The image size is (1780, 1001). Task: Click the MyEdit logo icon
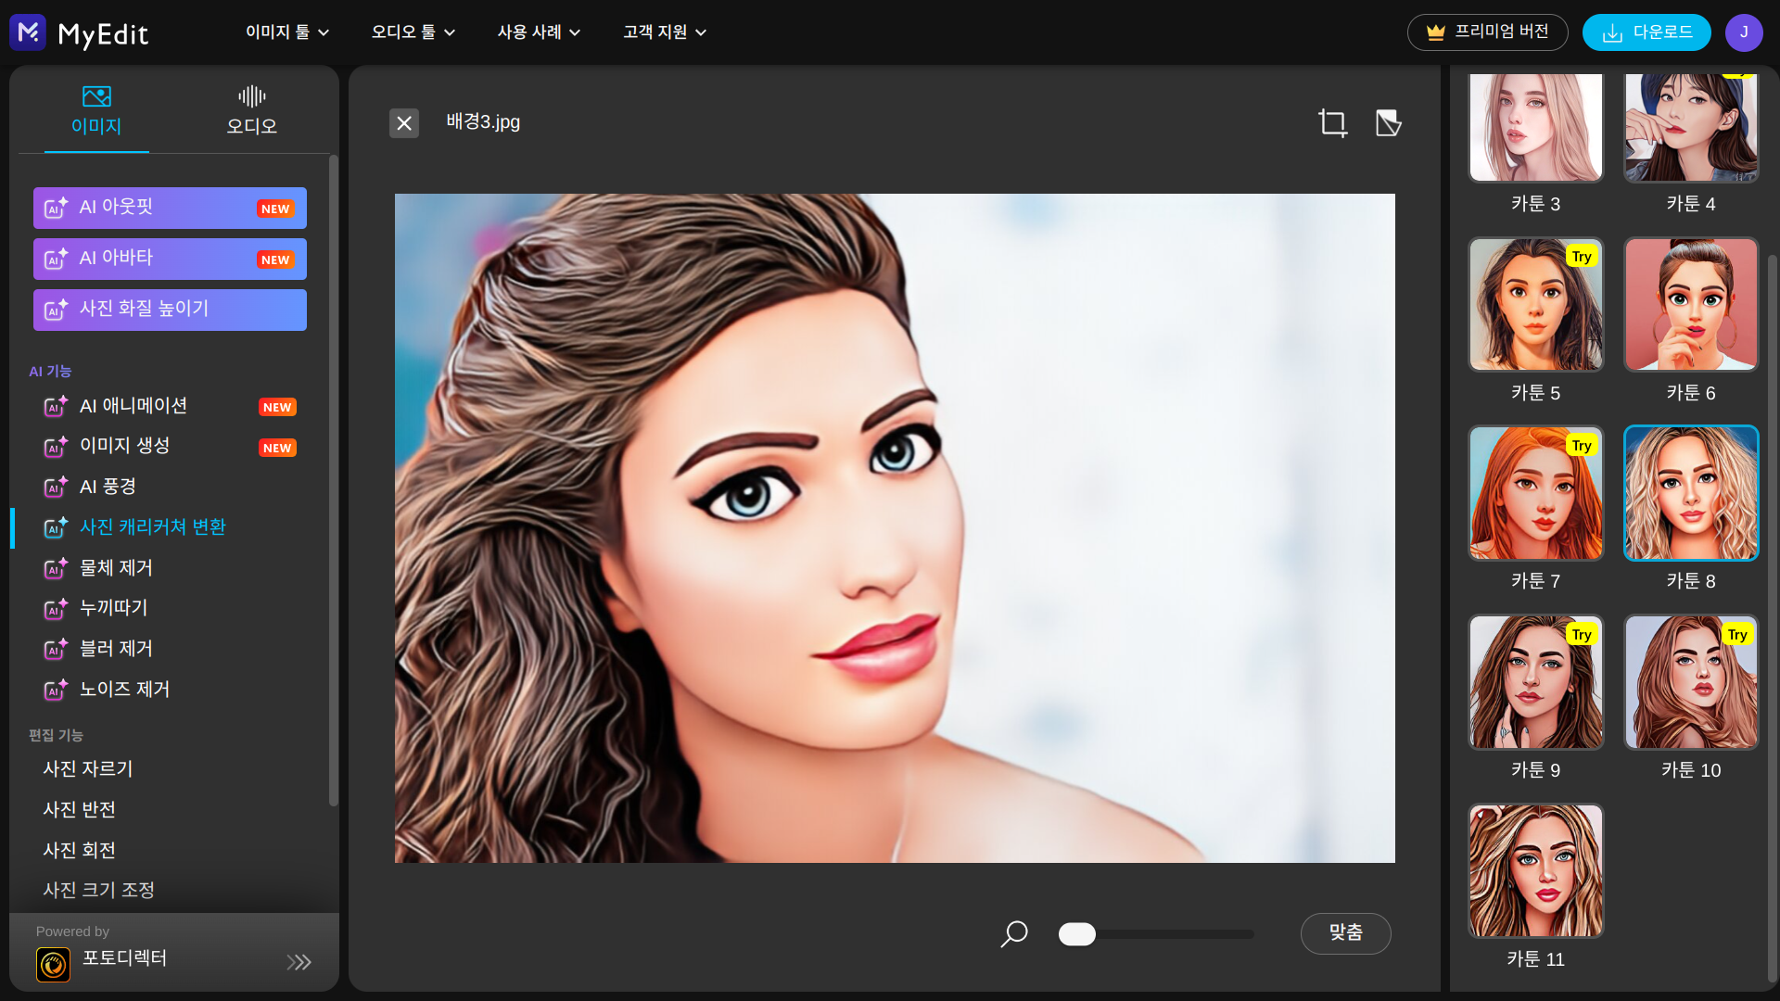(28, 32)
